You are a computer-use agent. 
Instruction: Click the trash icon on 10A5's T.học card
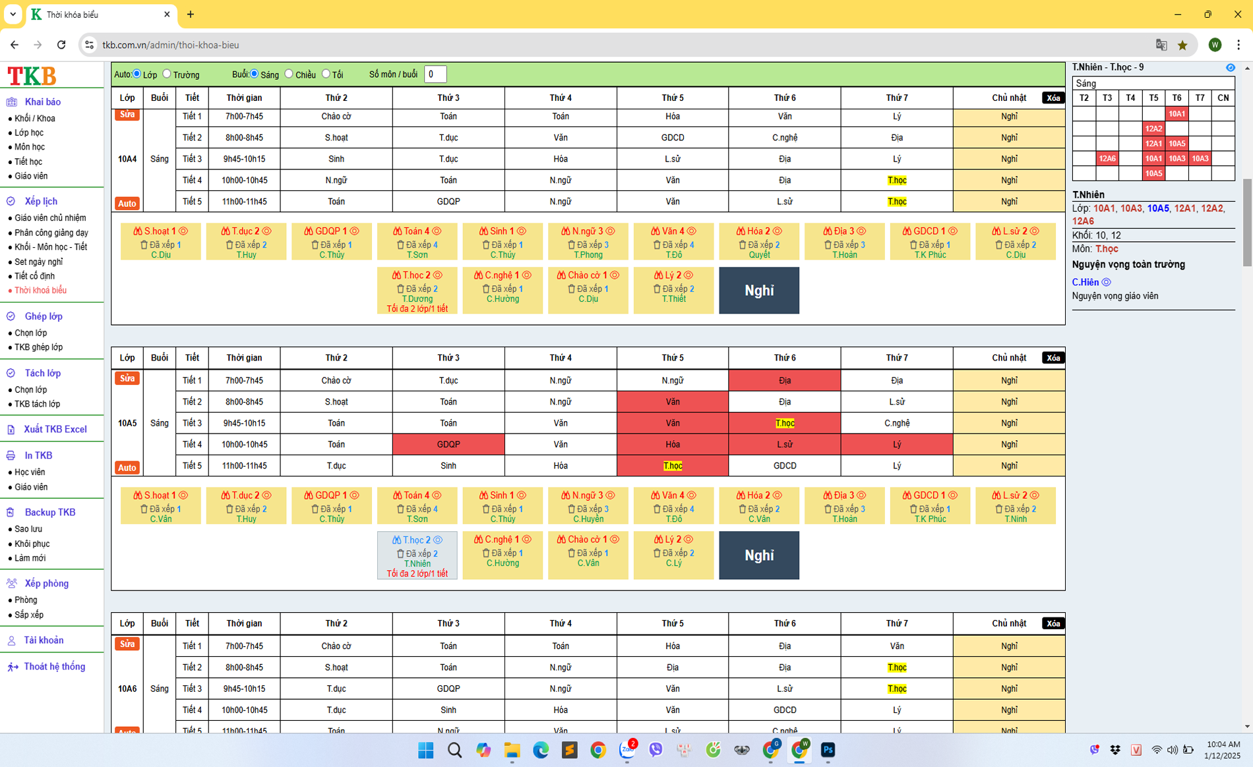point(400,554)
